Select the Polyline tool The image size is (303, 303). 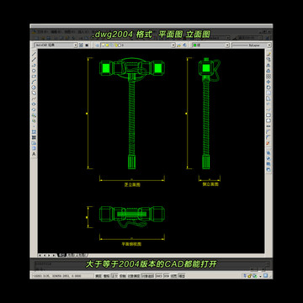[34, 65]
